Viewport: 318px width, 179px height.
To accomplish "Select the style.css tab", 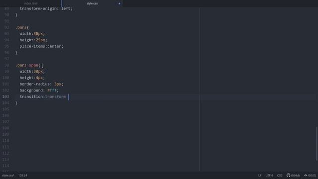I will tap(92, 3).
